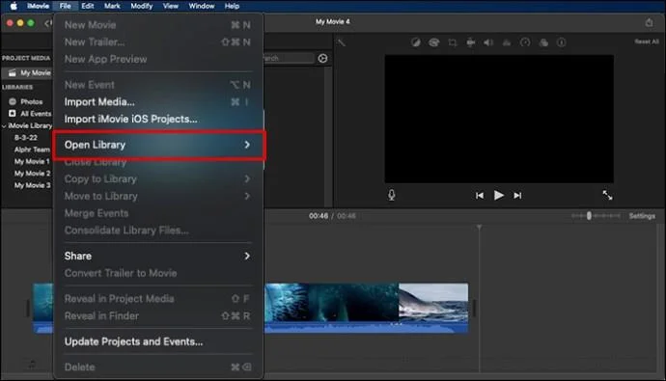This screenshot has height=381, width=666.
Task: Click the My Movie clapperboard icon
Action: [13, 73]
